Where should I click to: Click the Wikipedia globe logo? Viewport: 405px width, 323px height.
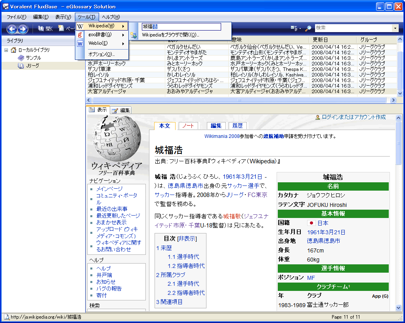pos(117,138)
